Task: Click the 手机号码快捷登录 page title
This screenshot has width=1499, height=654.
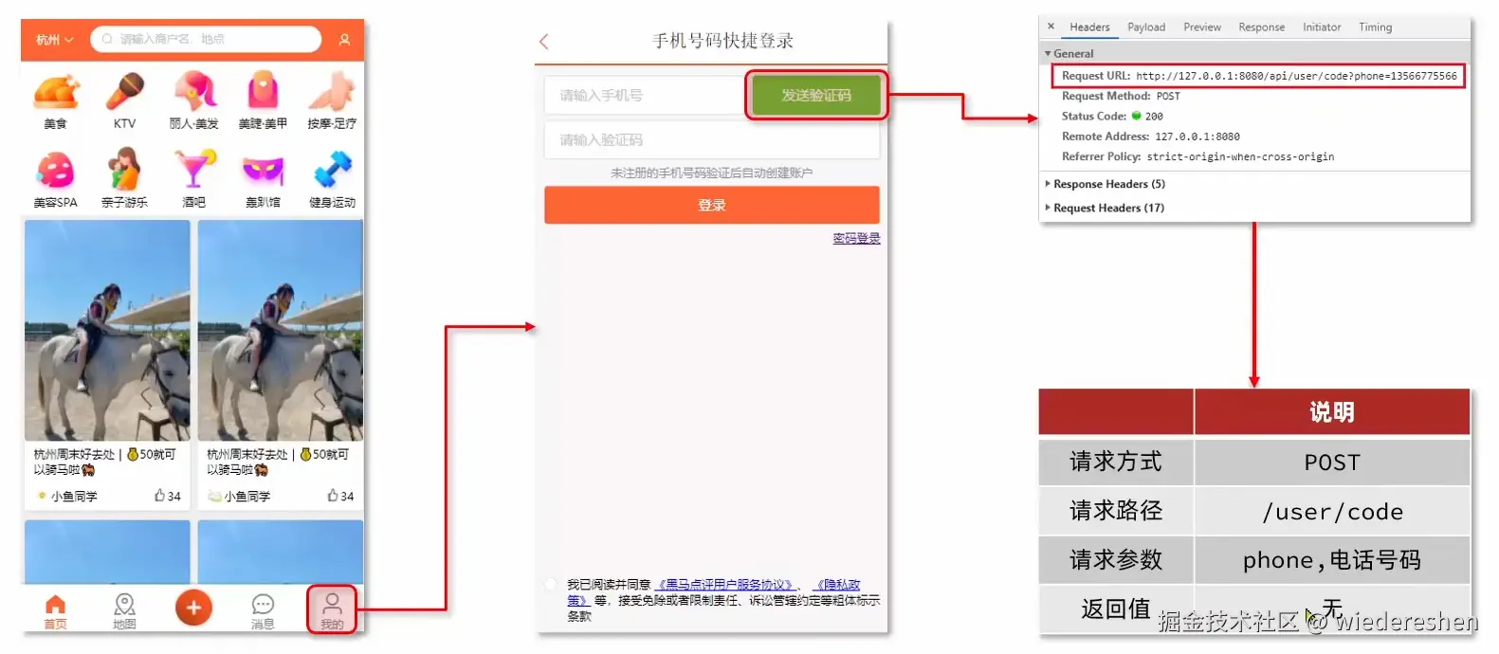Action: tap(722, 41)
